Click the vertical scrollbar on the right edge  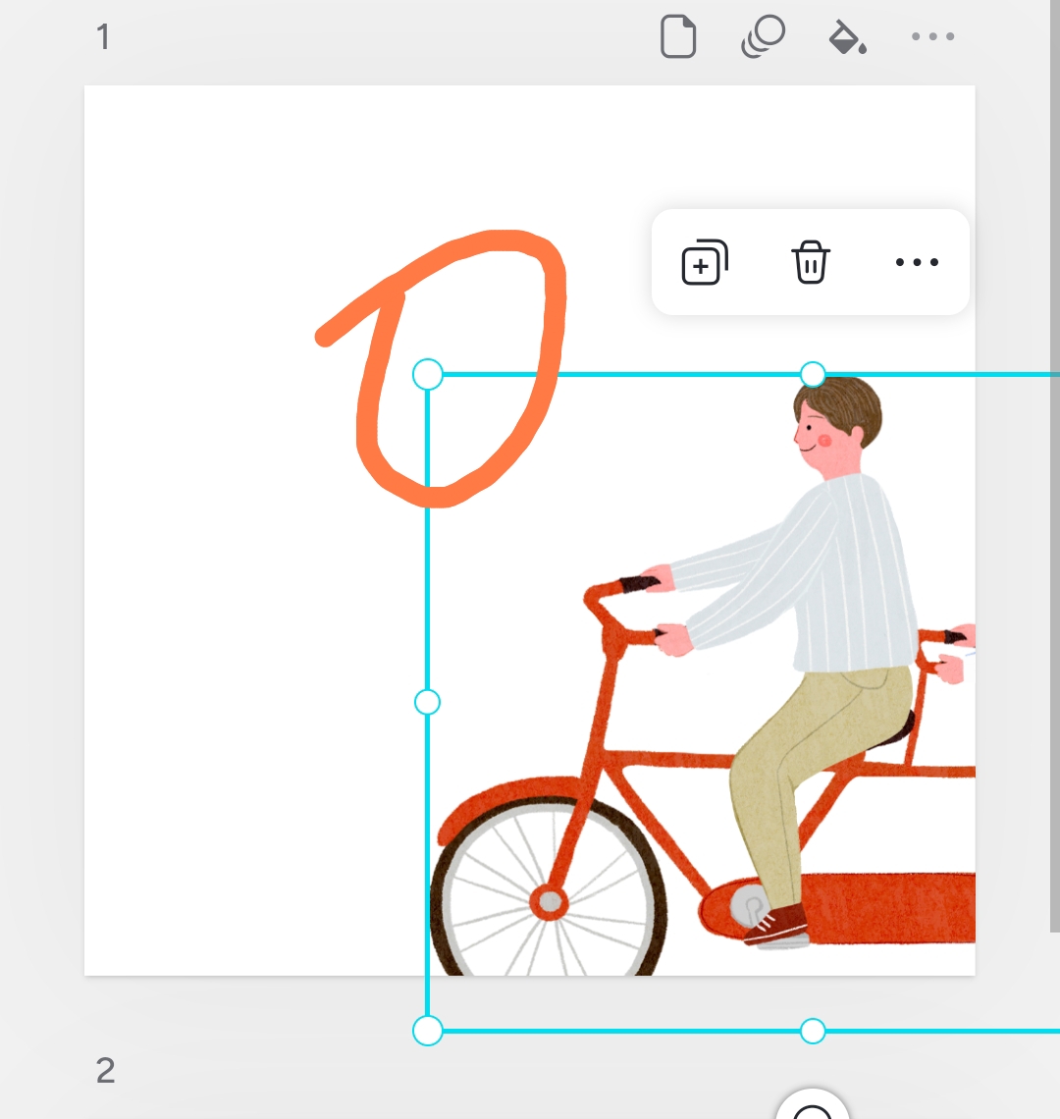1055,464
